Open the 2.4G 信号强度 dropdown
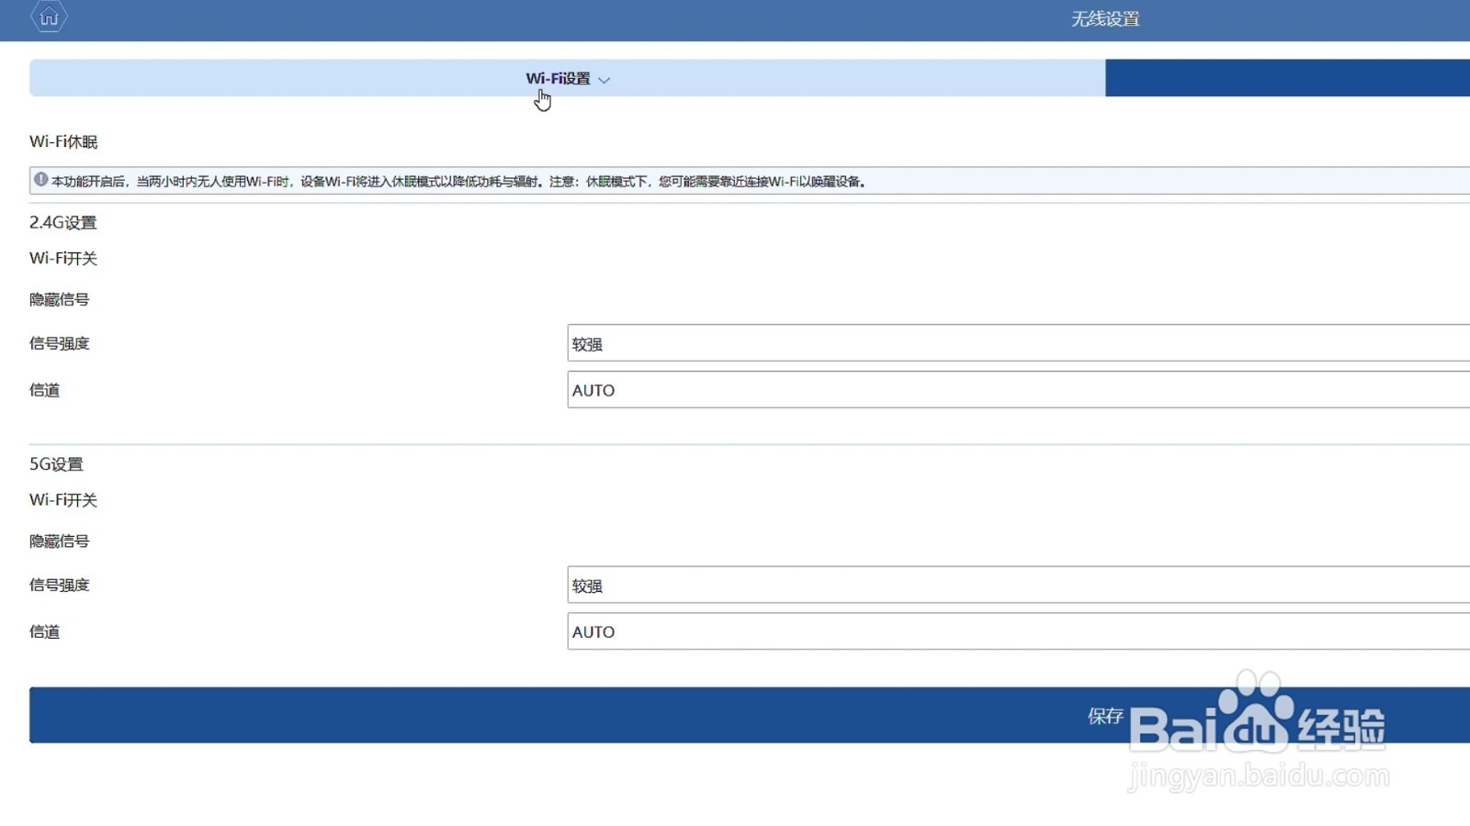The width and height of the screenshot is (1470, 826). coord(1018,343)
